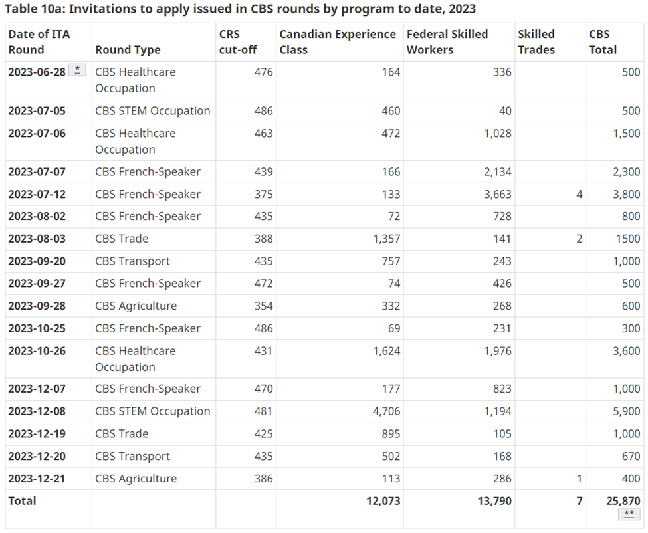648x533 pixels.
Task: Click grand total 25,870
Action: (623, 501)
